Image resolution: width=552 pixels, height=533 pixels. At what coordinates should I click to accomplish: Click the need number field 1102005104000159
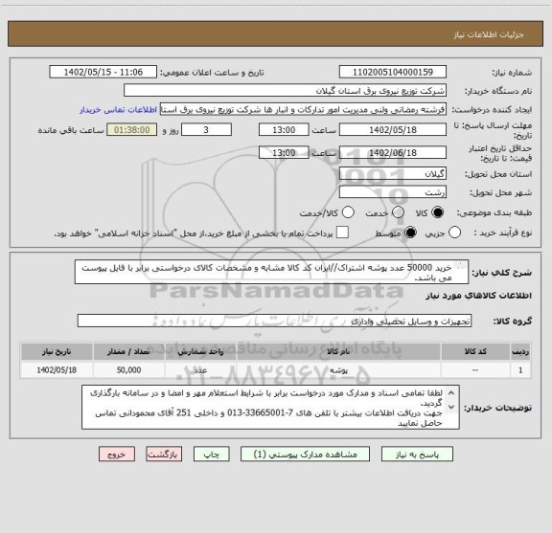(393, 72)
